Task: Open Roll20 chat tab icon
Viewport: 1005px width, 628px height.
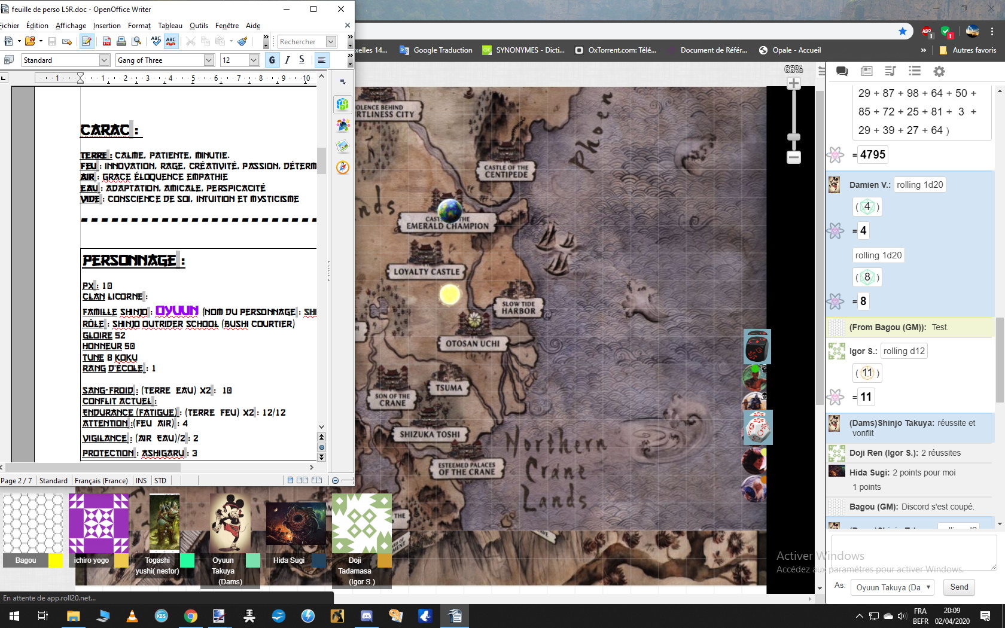Action: 842,71
